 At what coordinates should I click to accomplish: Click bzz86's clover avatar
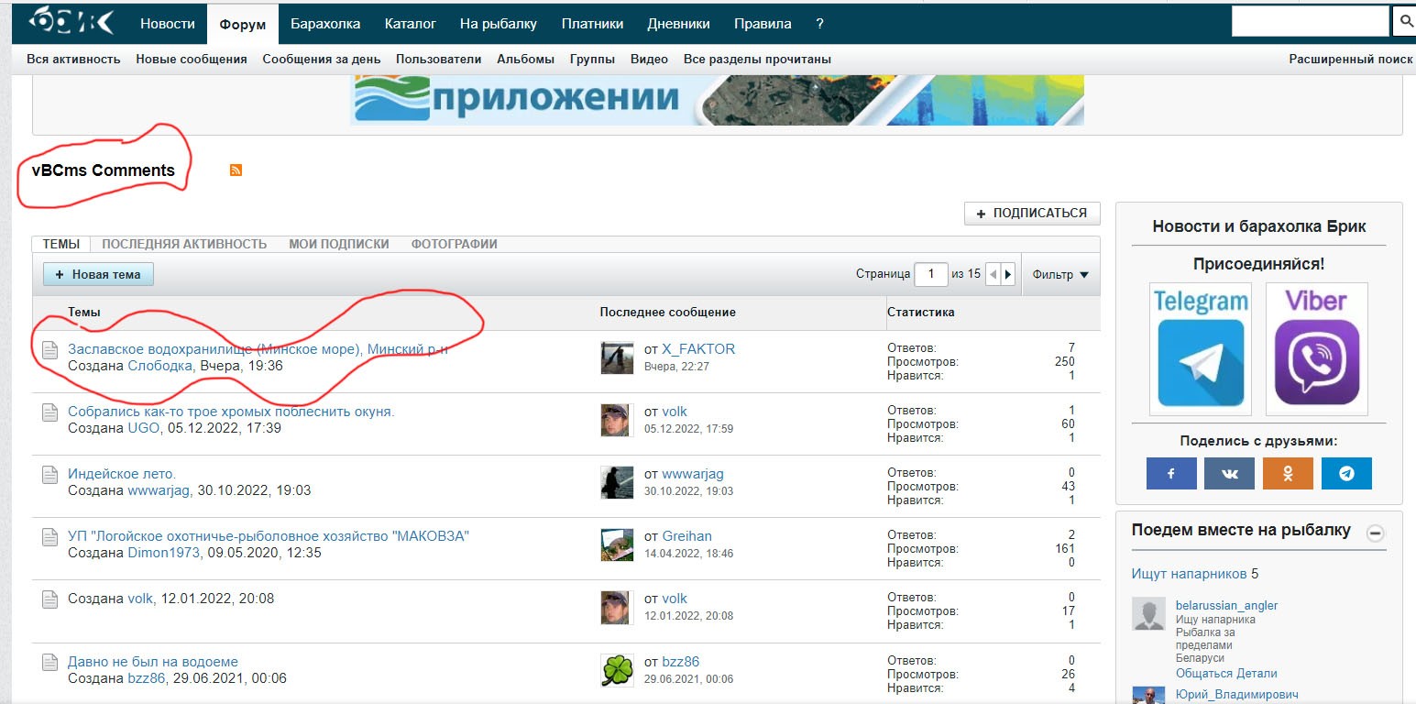[617, 670]
